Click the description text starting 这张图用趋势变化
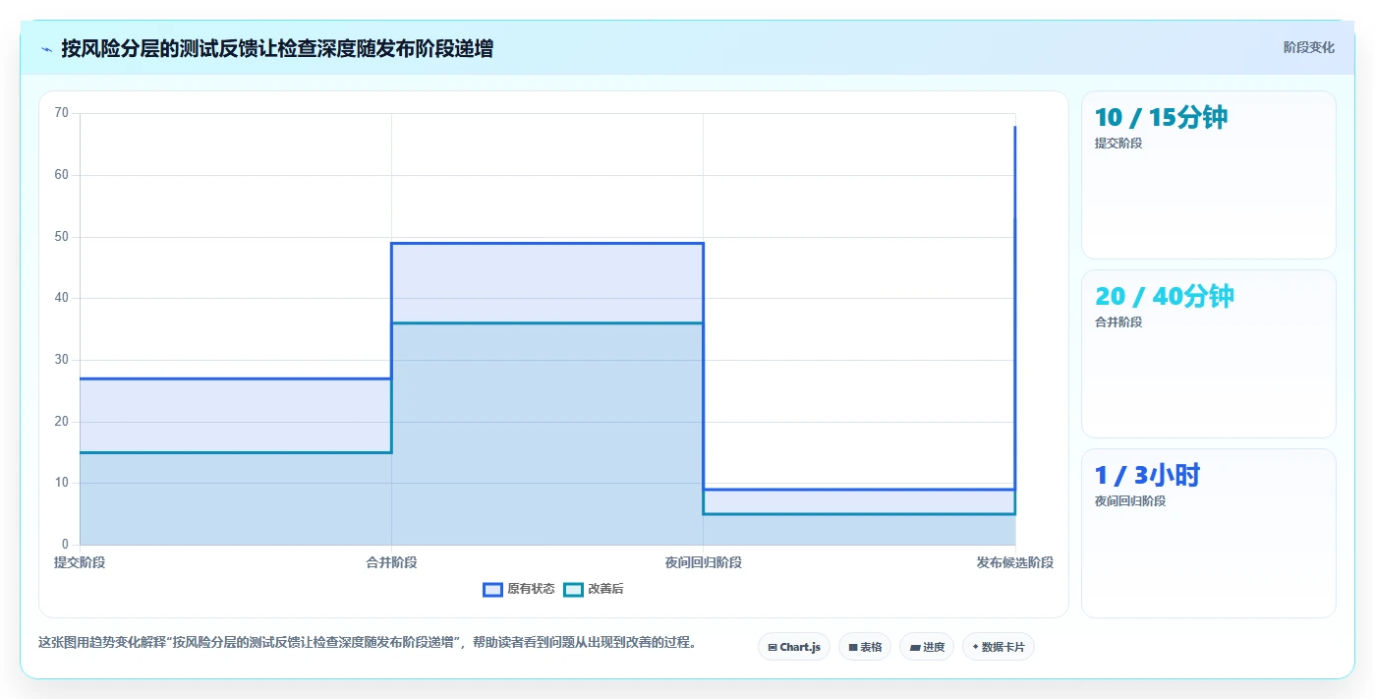 tap(368, 643)
